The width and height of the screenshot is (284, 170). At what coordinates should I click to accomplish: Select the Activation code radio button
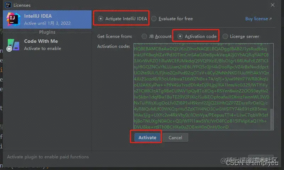(x=180, y=36)
